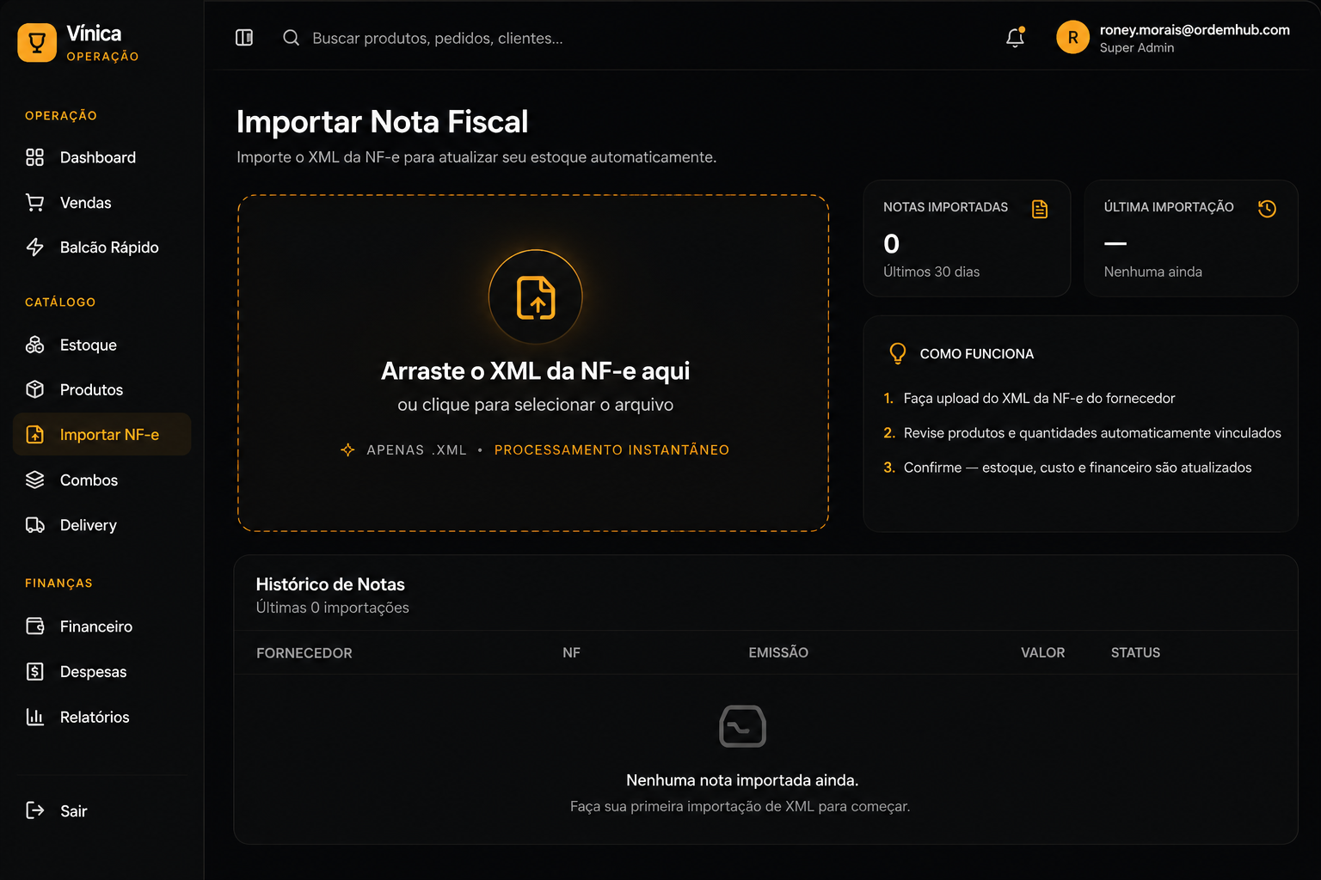1321x880 pixels.
Task: Click the Produtos package icon
Action: click(34, 389)
